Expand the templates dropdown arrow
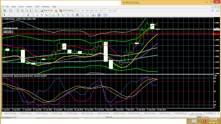221x124 pixels. click(x=107, y=15)
